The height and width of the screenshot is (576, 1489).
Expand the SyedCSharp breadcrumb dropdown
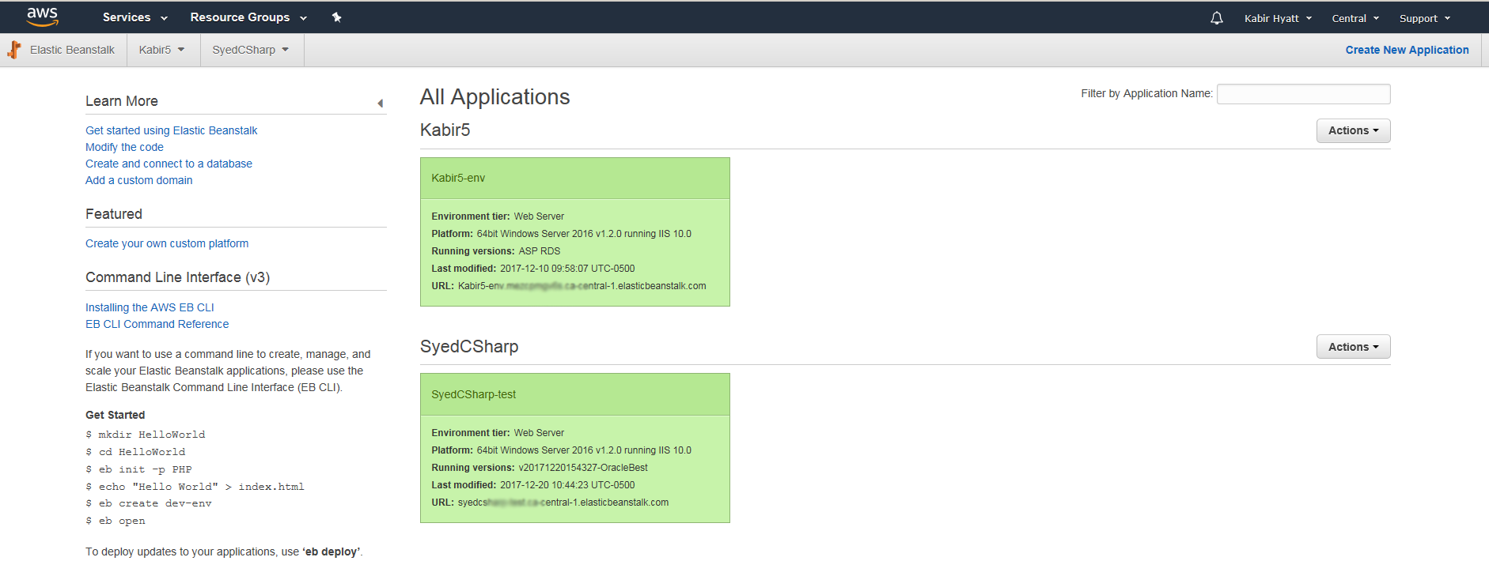[251, 50]
